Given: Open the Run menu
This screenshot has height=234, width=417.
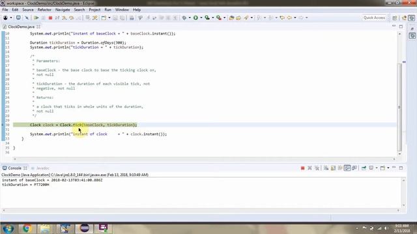Looking at the screenshot, I should pos(108,10).
